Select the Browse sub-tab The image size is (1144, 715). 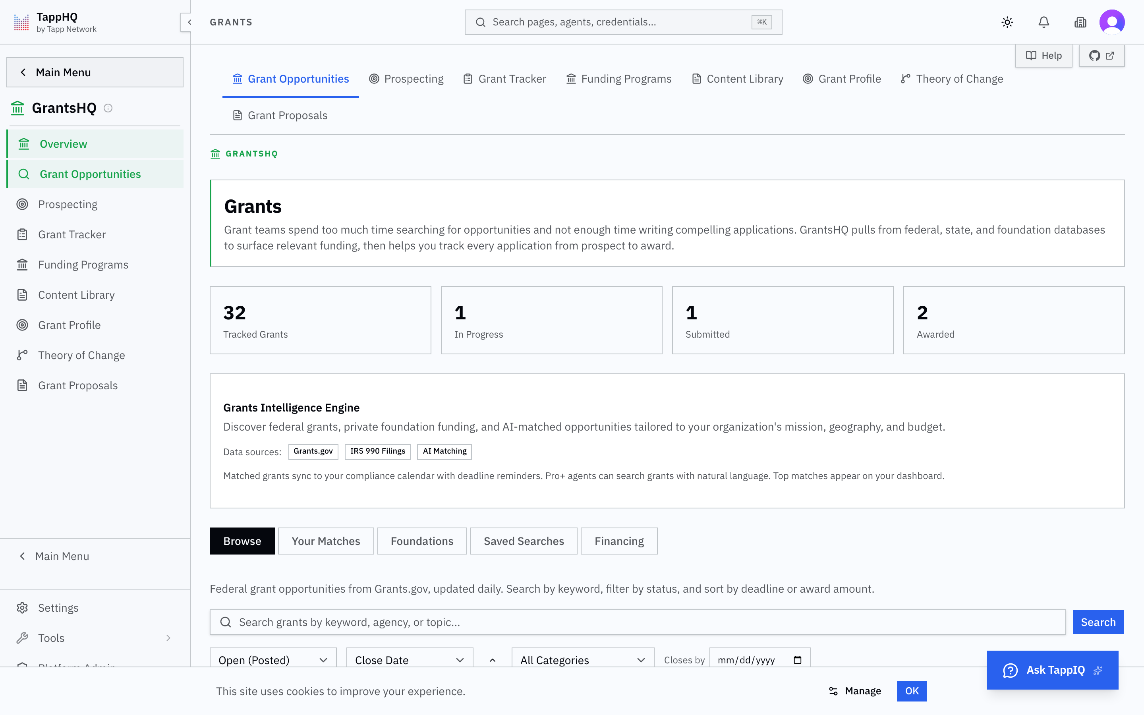242,541
